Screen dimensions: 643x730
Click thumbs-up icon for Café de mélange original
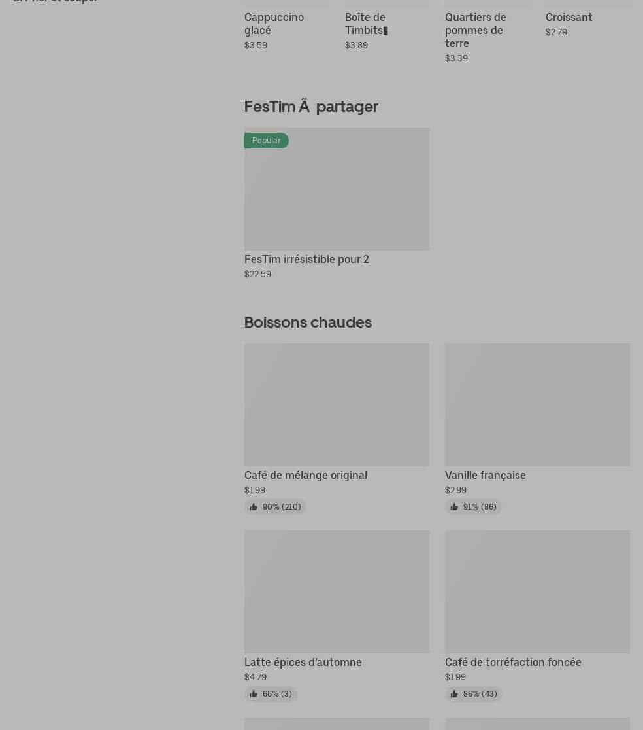coord(254,507)
